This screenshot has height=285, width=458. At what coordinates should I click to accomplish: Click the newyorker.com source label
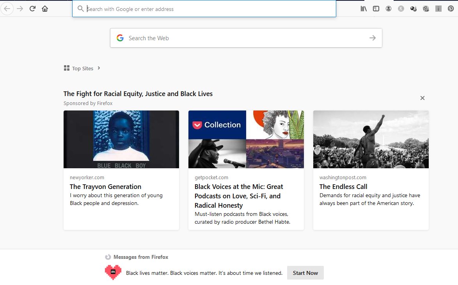click(87, 177)
